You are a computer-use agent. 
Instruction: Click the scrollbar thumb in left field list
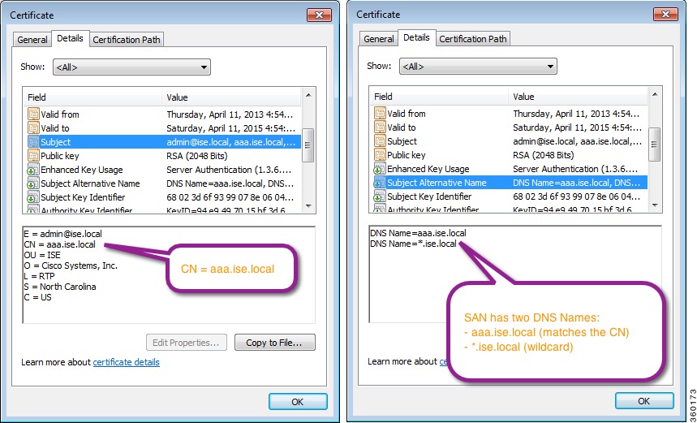[x=308, y=145]
